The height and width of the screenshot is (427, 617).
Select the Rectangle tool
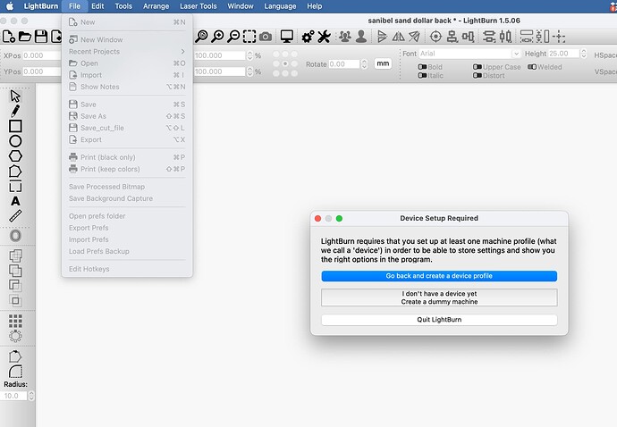[15, 126]
